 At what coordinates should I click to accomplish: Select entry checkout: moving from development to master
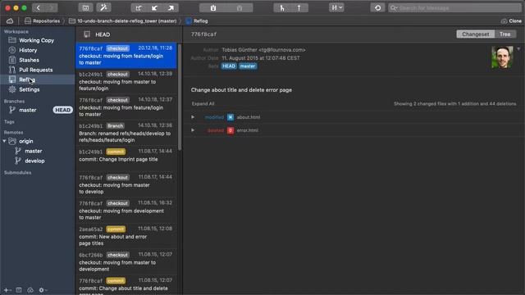coord(126,211)
